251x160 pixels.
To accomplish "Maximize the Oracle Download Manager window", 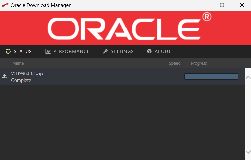I will [222, 5].
